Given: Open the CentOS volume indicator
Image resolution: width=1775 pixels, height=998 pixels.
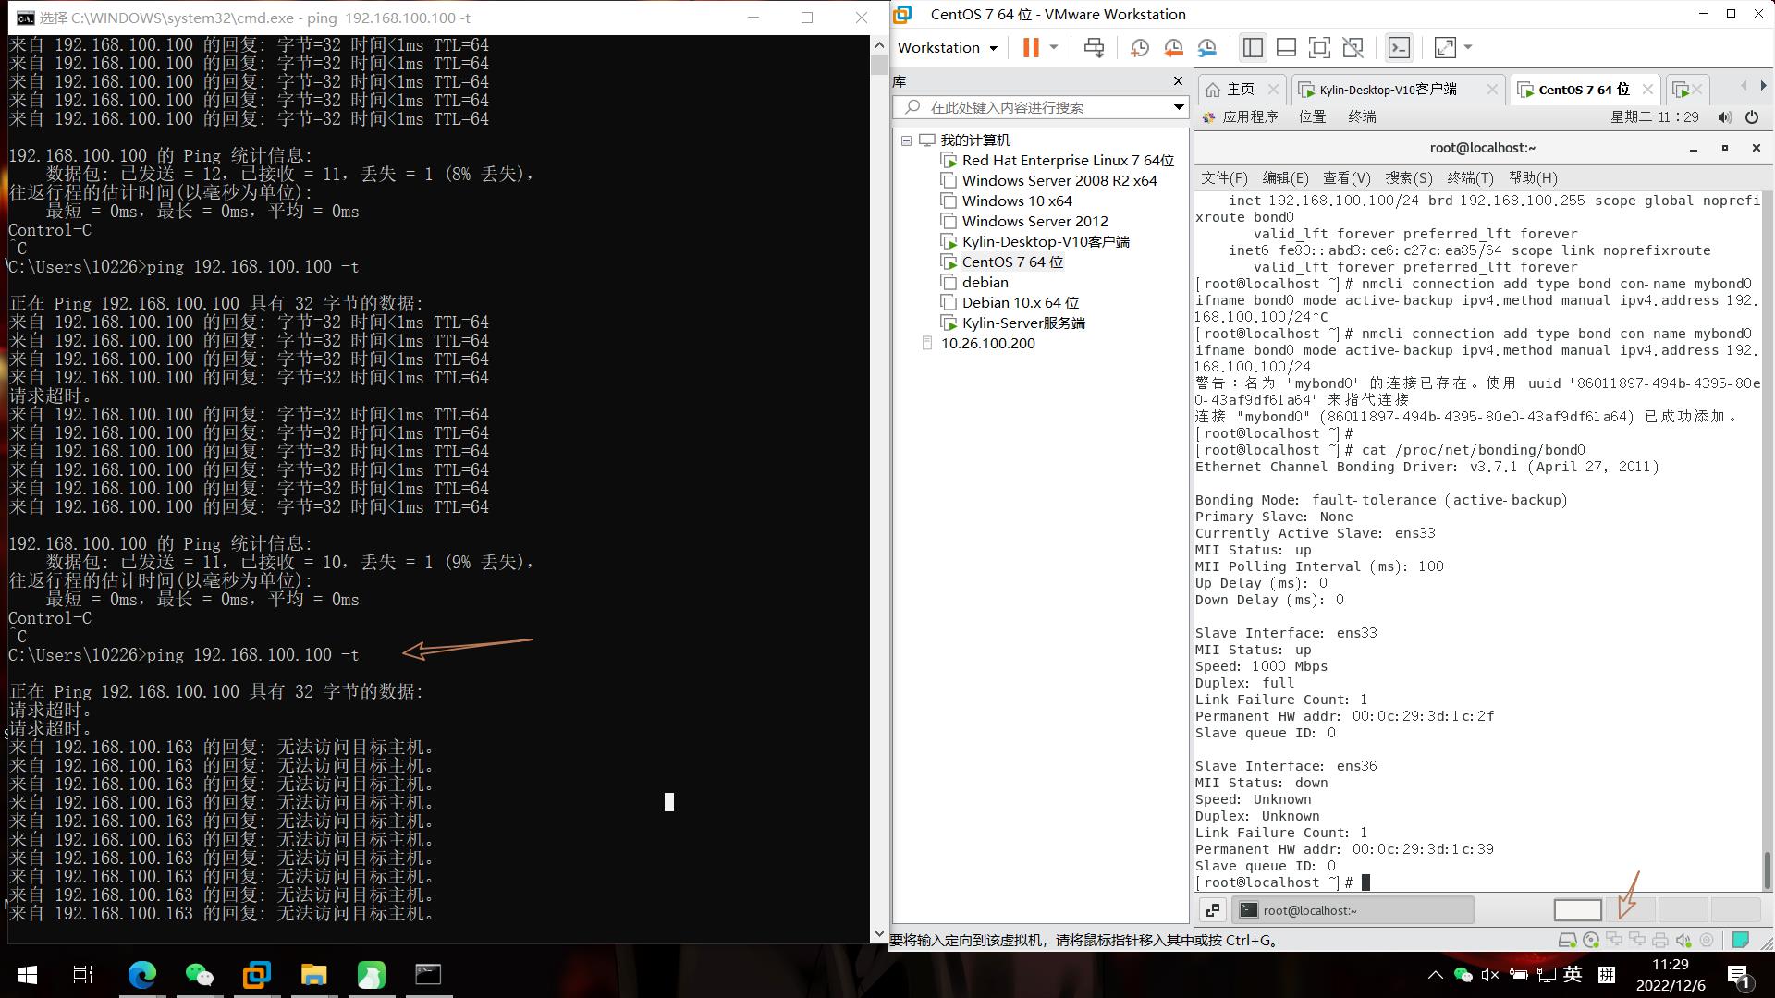Looking at the screenshot, I should pos(1724,117).
